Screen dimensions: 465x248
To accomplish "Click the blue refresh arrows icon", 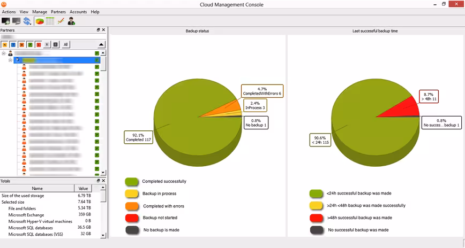I will tap(27, 21).
